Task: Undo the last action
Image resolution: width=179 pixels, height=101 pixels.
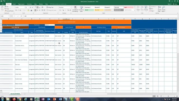Action: click(x=4, y=1)
